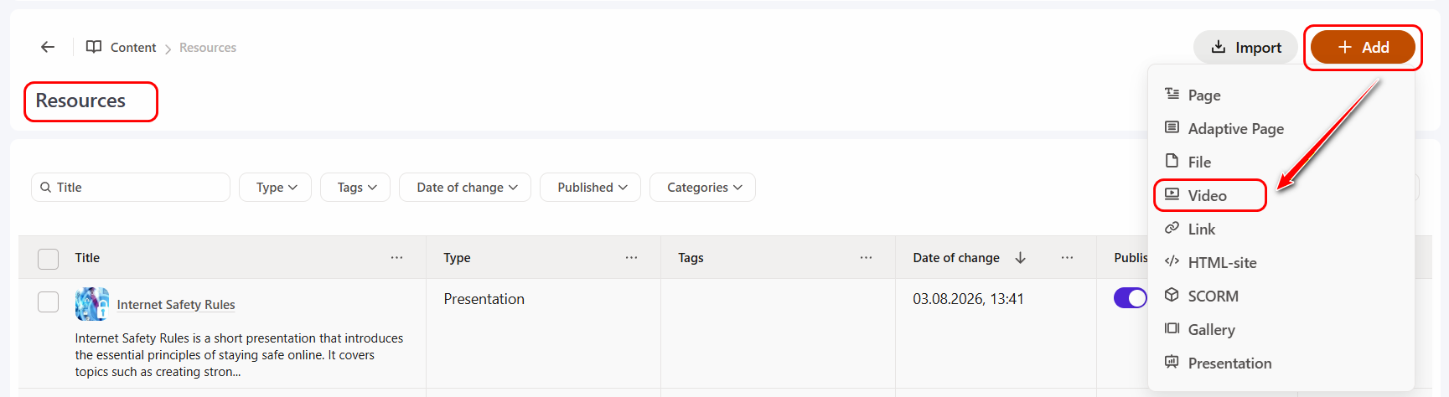This screenshot has height=397, width=1449.
Task: Open the Type column options dots
Action: pyautogui.click(x=631, y=257)
